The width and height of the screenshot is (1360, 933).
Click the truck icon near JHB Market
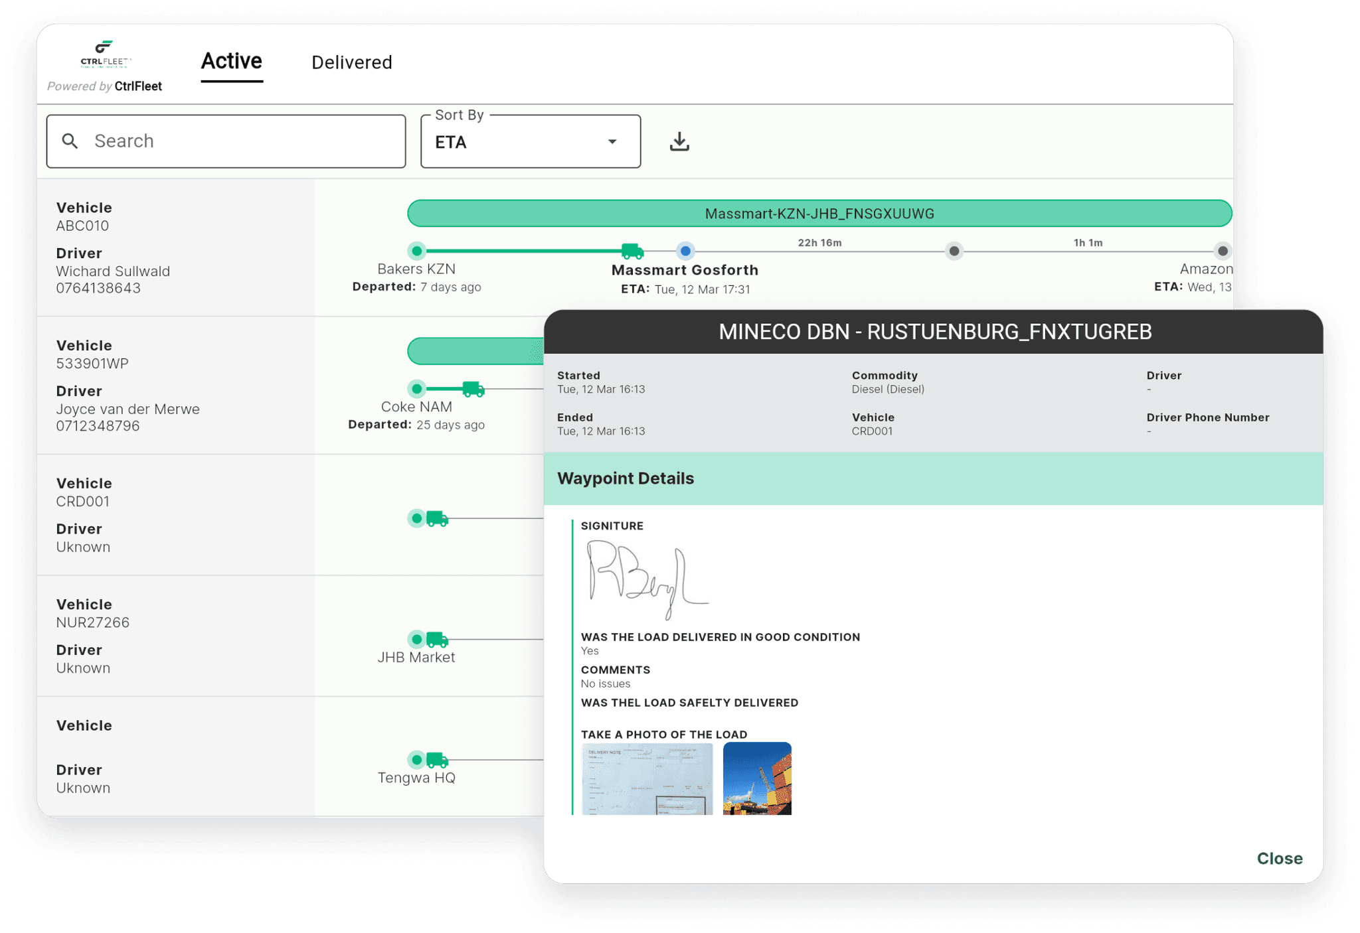tap(436, 639)
